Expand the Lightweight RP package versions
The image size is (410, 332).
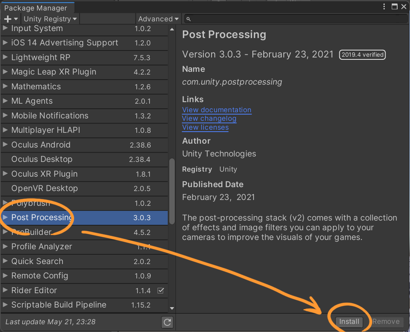(x=5, y=57)
